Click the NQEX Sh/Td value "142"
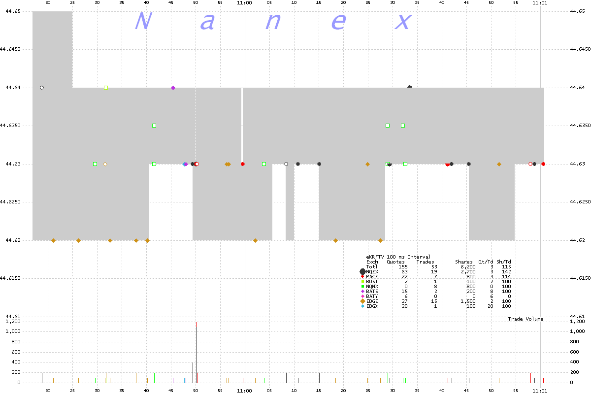The height and width of the screenshot is (394, 591). click(x=506, y=272)
